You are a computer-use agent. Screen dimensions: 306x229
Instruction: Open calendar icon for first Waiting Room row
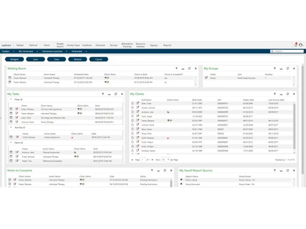[10, 78]
